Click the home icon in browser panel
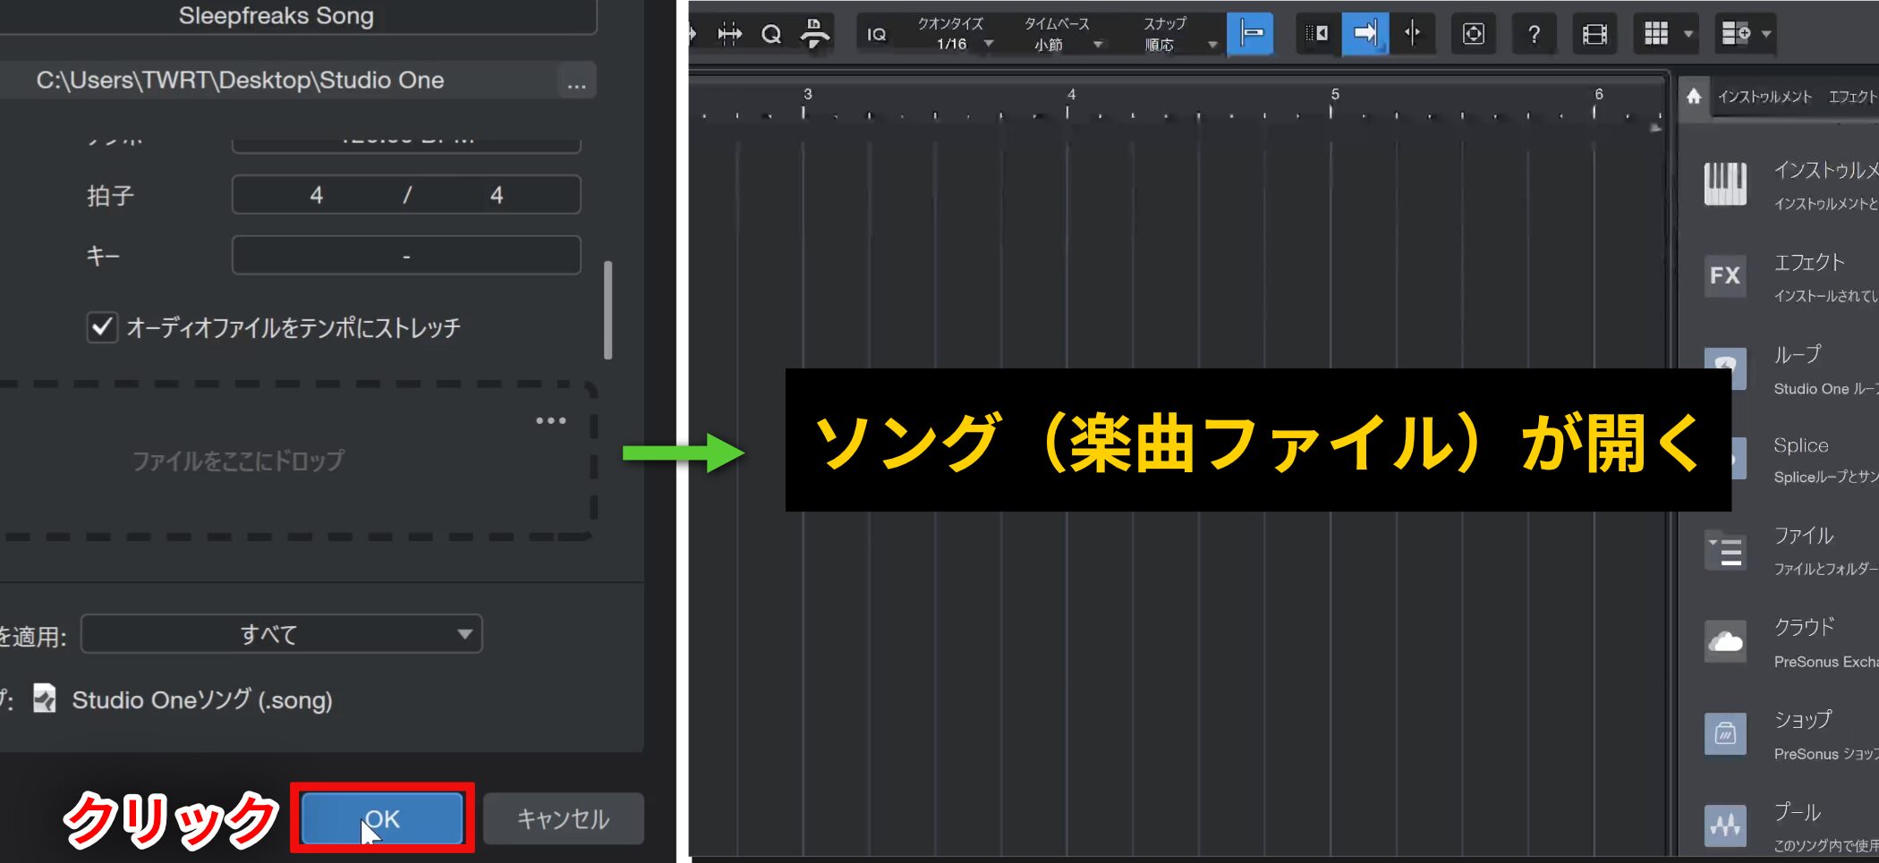The height and width of the screenshot is (863, 1879). pyautogui.click(x=1694, y=97)
